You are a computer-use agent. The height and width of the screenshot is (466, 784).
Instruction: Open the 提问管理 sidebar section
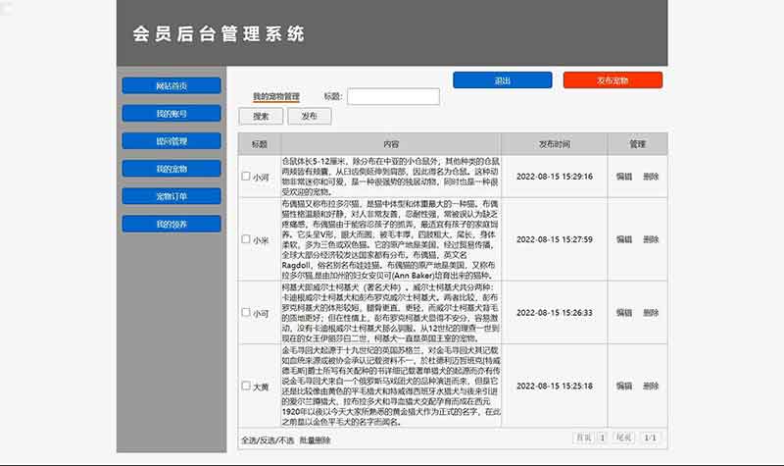pyautogui.click(x=171, y=141)
